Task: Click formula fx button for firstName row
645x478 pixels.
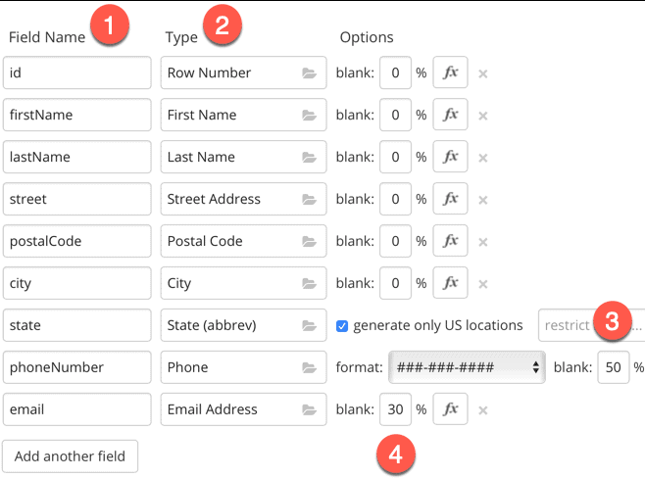Action: pyautogui.click(x=450, y=115)
